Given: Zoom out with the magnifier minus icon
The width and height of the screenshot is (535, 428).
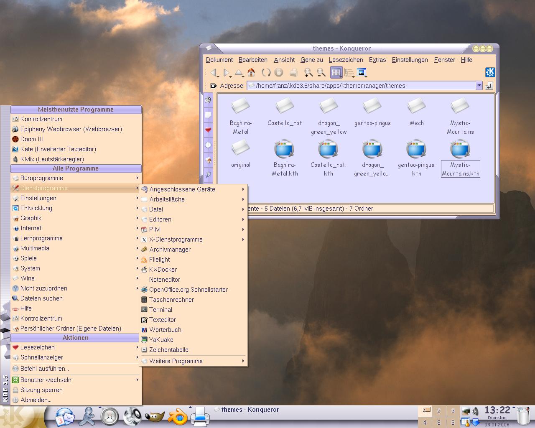Looking at the screenshot, I should coord(321,72).
